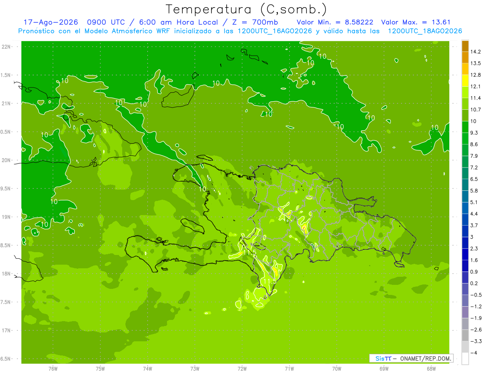Click the "1200UTC_18AGO2026" valid-until time
This screenshot has height=374, width=484.
425,31
